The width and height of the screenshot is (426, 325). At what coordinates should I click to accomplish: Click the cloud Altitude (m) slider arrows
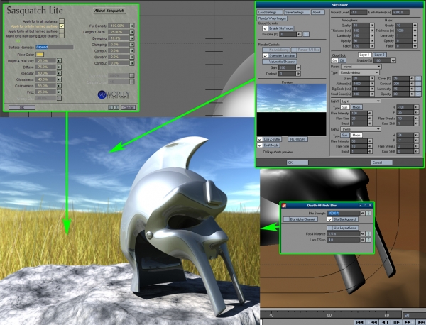point(372,84)
